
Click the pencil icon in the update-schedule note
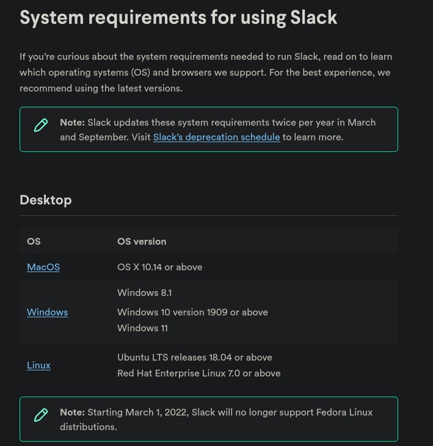[x=41, y=126]
